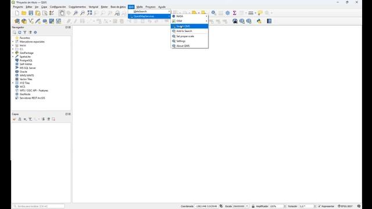This screenshot has height=209, width=372.
Task: Filter legend icon in the Capas panel
Action: click(x=30, y=119)
